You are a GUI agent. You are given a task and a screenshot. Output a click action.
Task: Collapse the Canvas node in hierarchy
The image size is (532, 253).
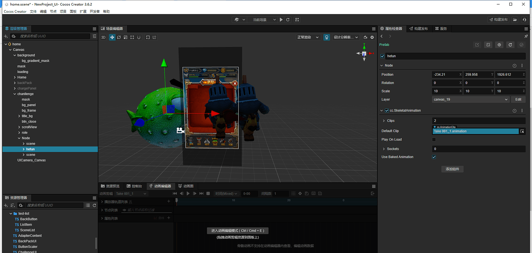click(10, 49)
